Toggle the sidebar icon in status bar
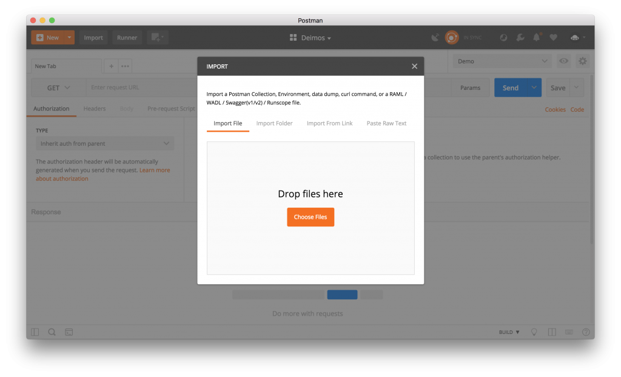 (35, 332)
